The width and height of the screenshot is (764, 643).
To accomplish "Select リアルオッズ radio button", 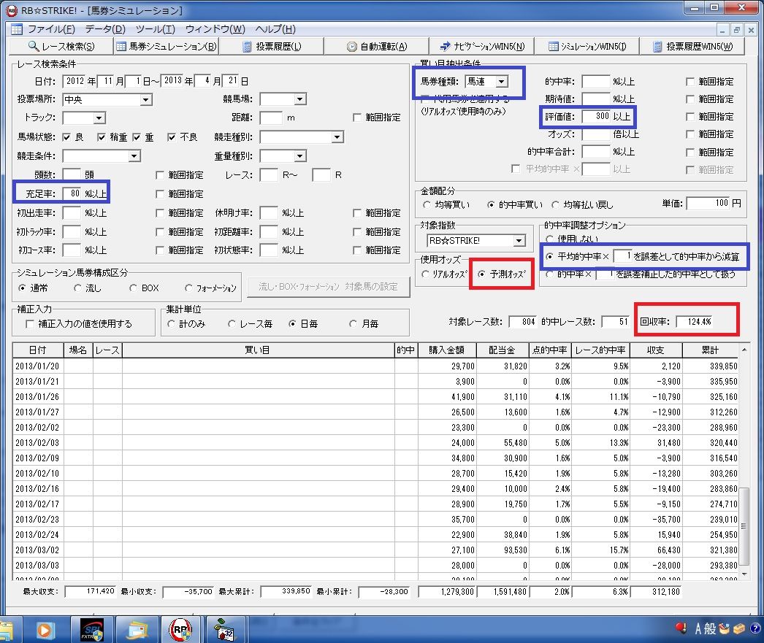I will pos(425,274).
